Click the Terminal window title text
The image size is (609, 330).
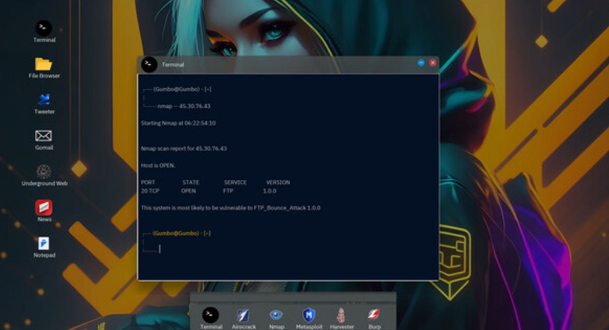click(173, 65)
